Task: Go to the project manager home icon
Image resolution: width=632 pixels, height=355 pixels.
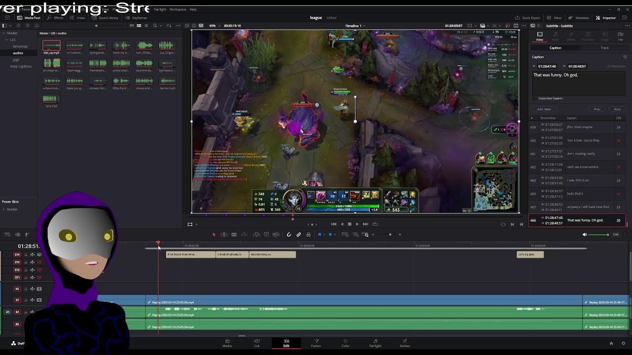Action: (x=611, y=343)
